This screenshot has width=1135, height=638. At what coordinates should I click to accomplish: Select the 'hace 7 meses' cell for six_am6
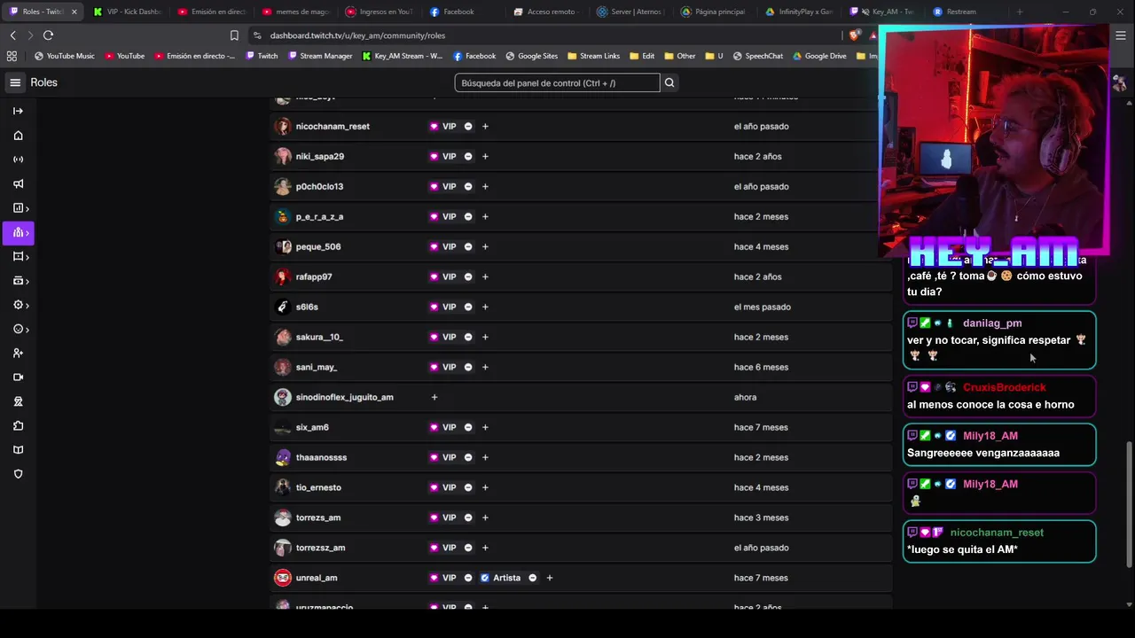coord(761,428)
